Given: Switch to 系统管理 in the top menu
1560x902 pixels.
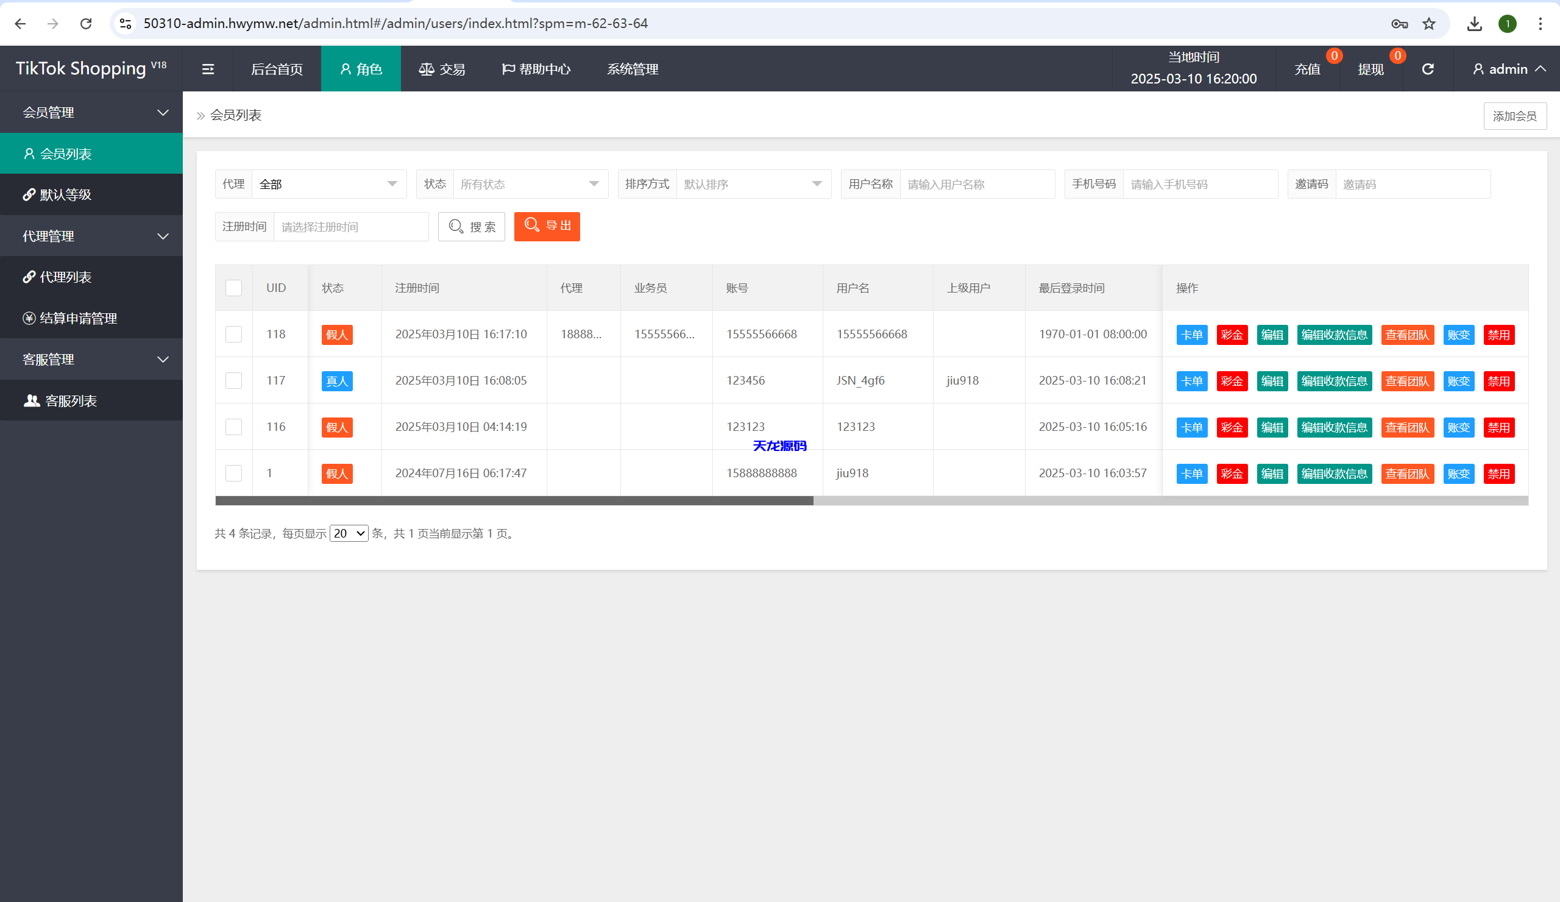Looking at the screenshot, I should tap(633, 69).
